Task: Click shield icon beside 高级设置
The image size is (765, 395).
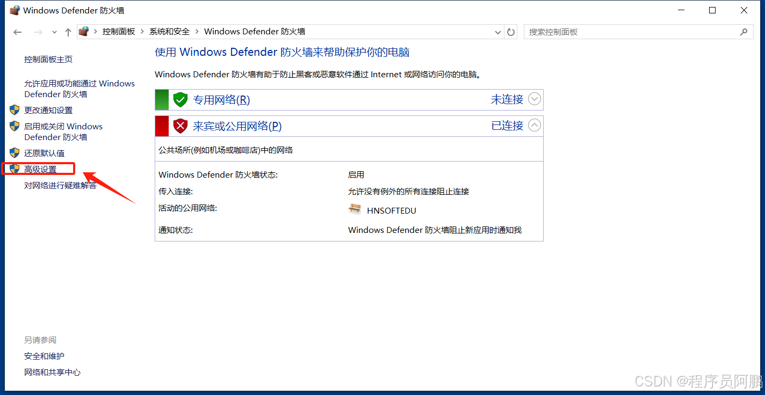Action: pos(15,169)
